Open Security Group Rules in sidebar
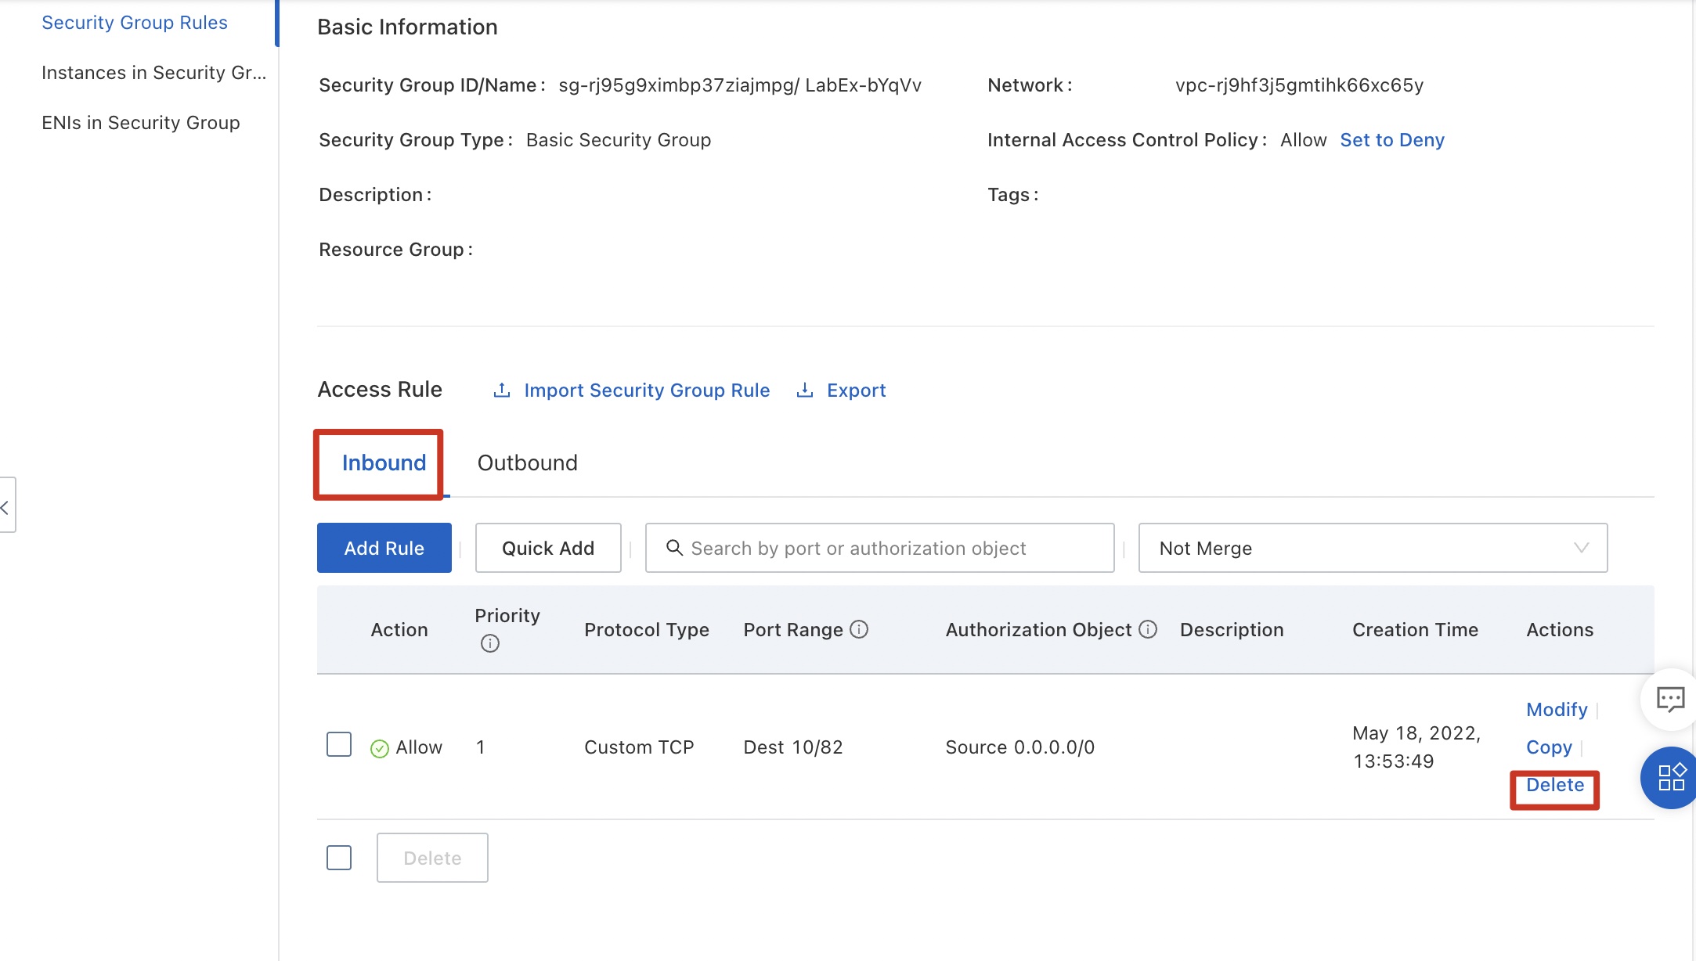The height and width of the screenshot is (961, 1696). [135, 23]
